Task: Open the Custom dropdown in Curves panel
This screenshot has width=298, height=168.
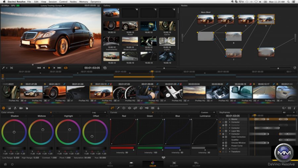Action: [x=208, y=112]
